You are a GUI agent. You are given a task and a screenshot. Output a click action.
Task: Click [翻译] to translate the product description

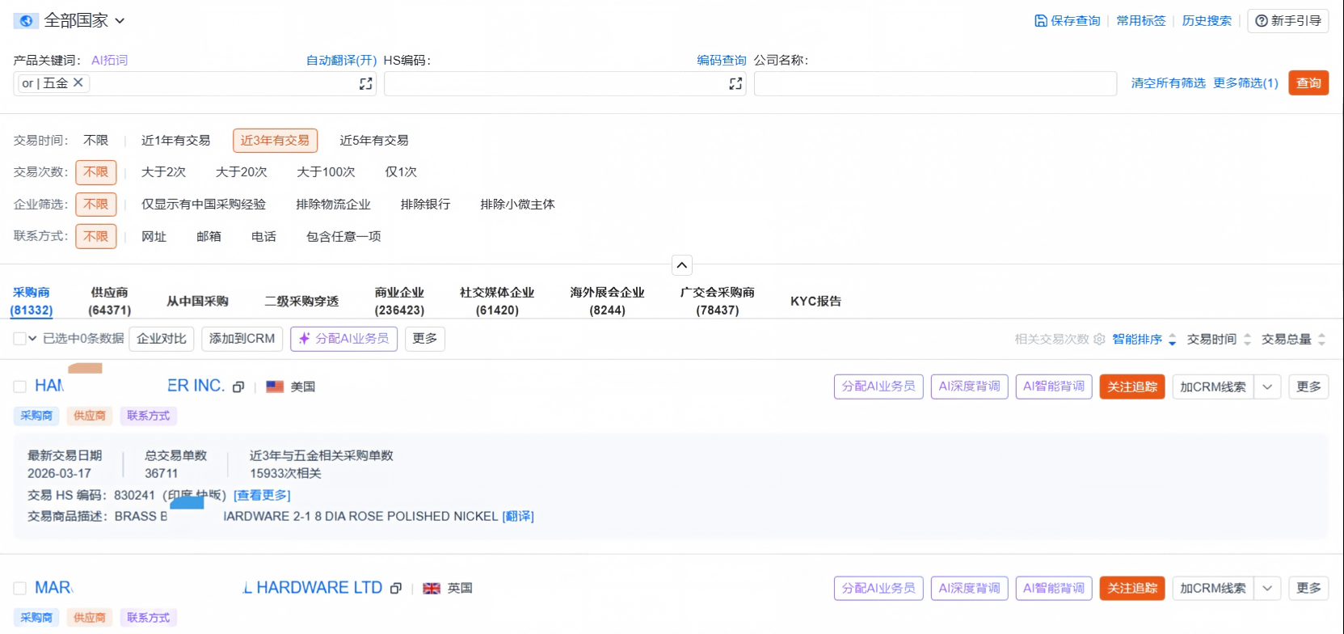[518, 517]
